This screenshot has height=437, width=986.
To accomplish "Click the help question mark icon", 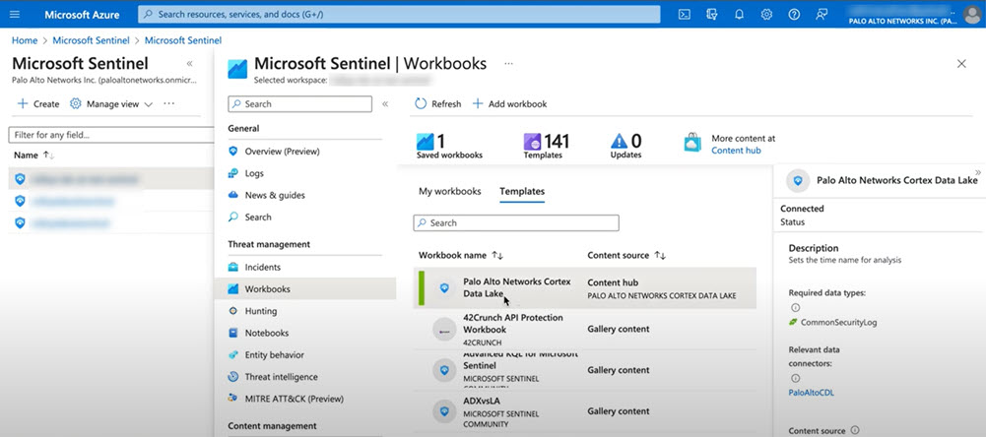I will click(794, 15).
